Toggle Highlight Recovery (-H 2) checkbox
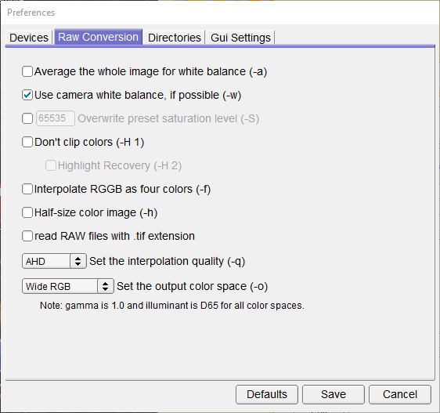The width and height of the screenshot is (440, 413). point(51,165)
